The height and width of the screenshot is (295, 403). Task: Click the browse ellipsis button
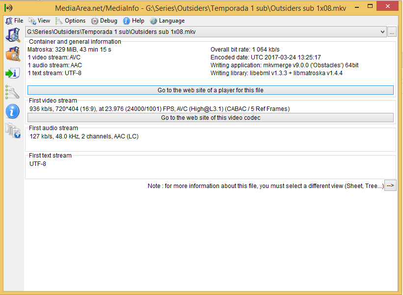pyautogui.click(x=392, y=32)
